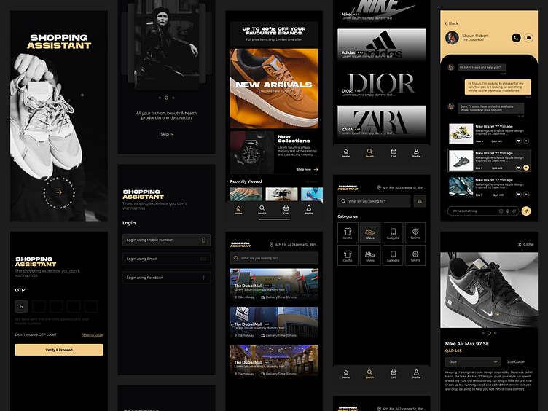Open the Size dropdown on product page
This screenshot has width=548, height=411.
pyautogui.click(x=473, y=361)
